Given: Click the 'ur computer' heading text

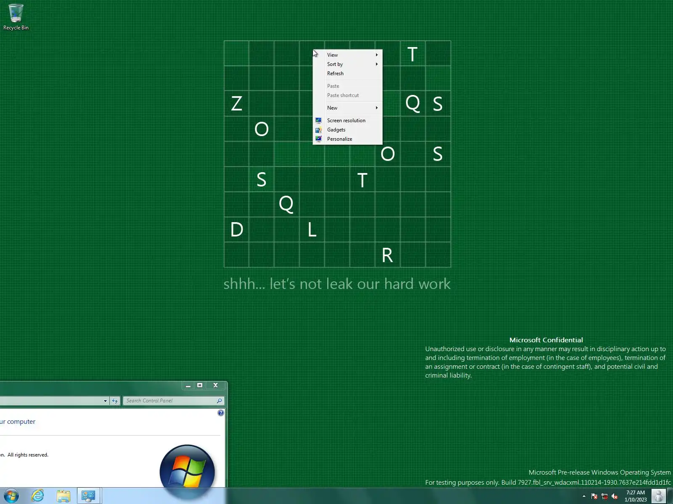Looking at the screenshot, I should point(18,422).
